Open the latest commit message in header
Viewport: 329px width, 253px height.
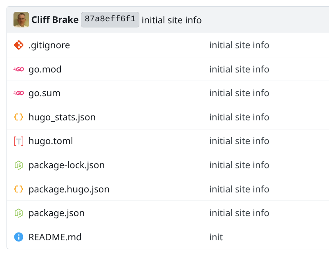(x=172, y=20)
